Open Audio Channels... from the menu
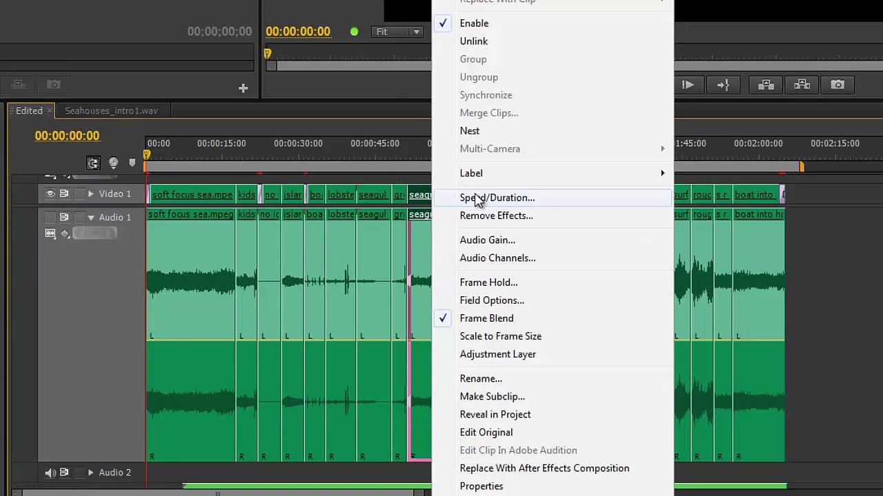883x496 pixels. coord(552,258)
